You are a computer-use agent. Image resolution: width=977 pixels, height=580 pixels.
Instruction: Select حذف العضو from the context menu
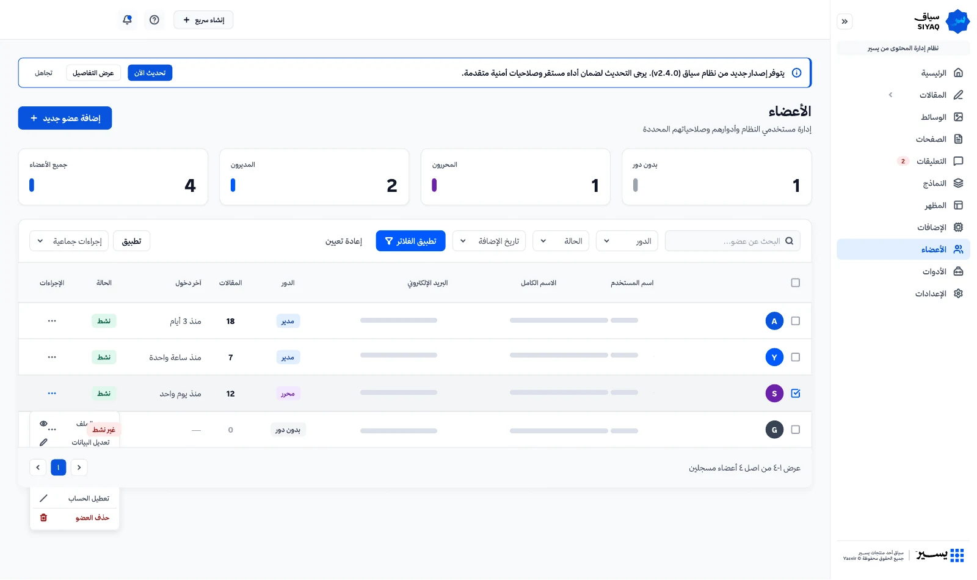(74, 518)
